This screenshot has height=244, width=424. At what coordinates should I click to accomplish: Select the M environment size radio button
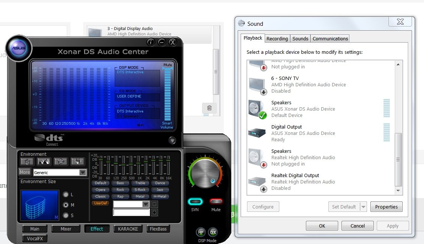coord(66,205)
